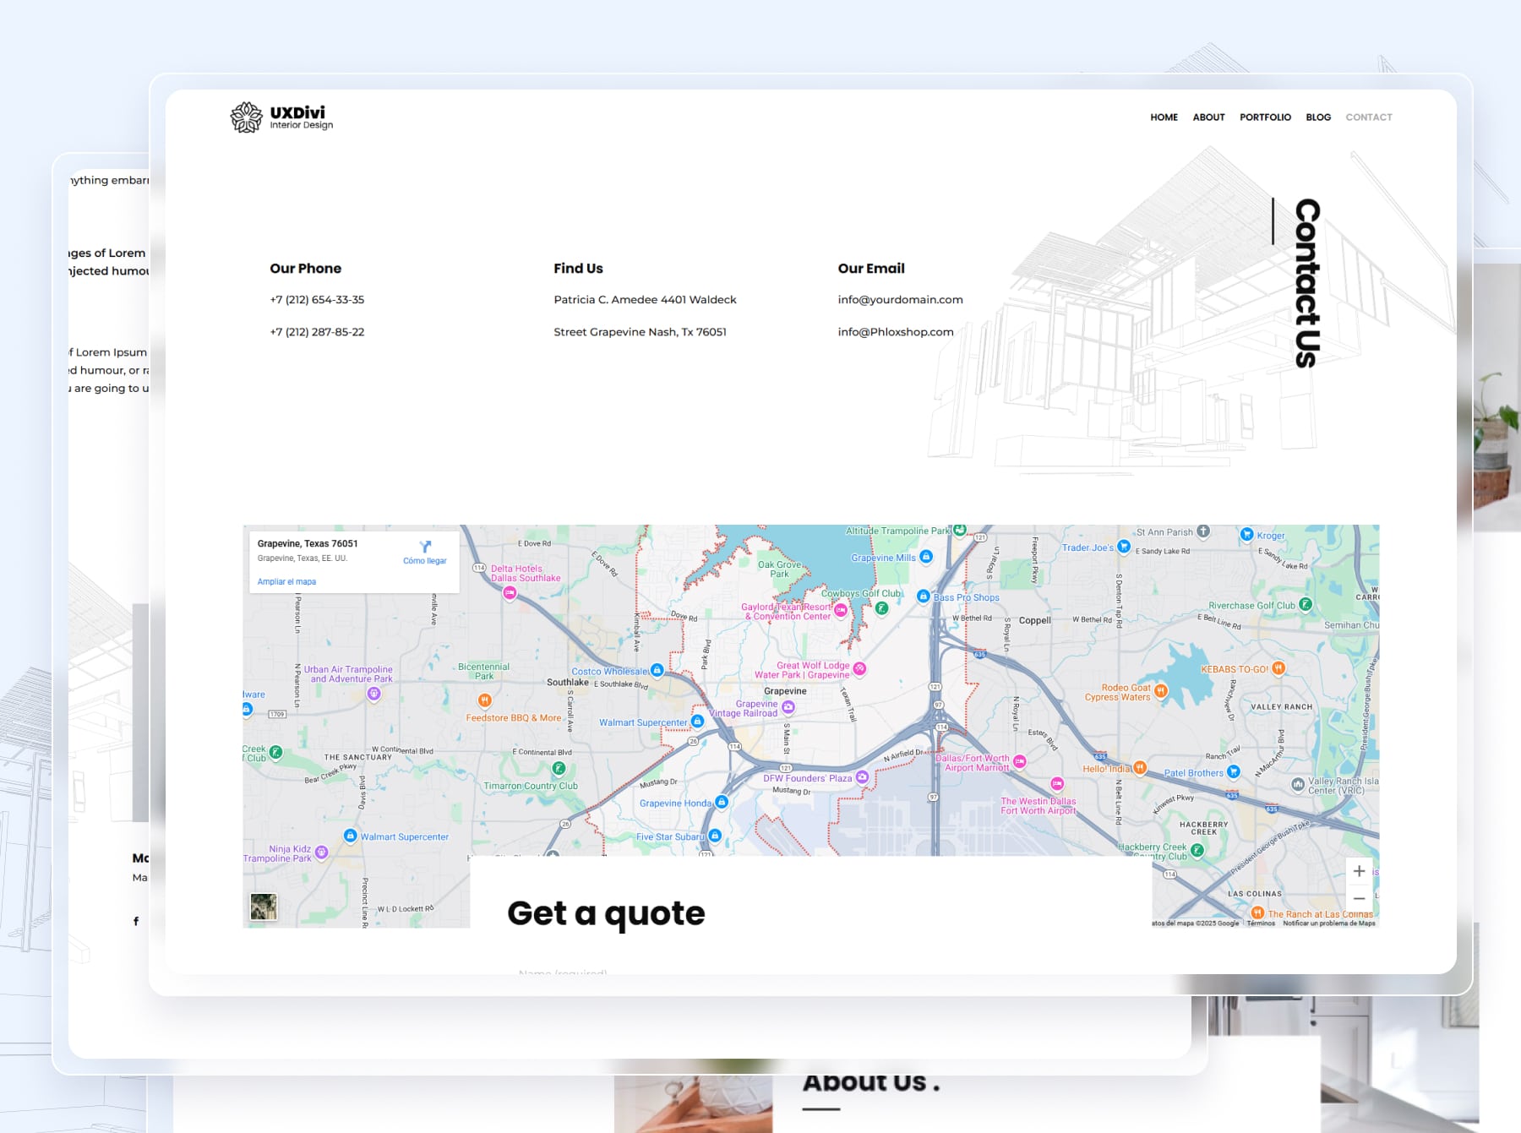The width and height of the screenshot is (1521, 1133).
Task: Click the Cómo llegar directions icon
Action: coord(425,547)
